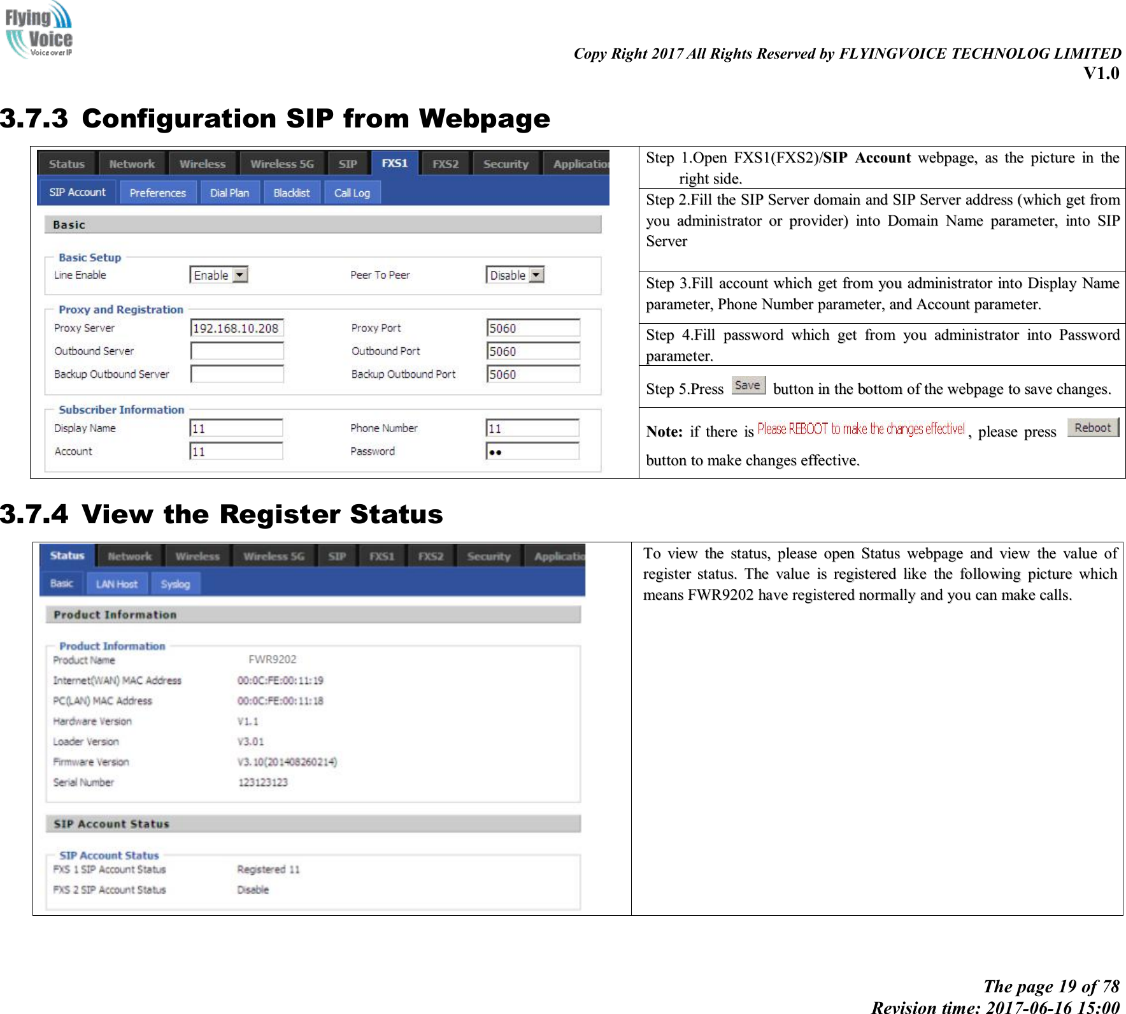Open the Syslog tab

click(175, 583)
